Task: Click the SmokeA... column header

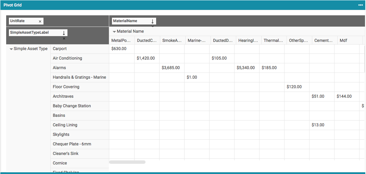Action: [172, 41]
